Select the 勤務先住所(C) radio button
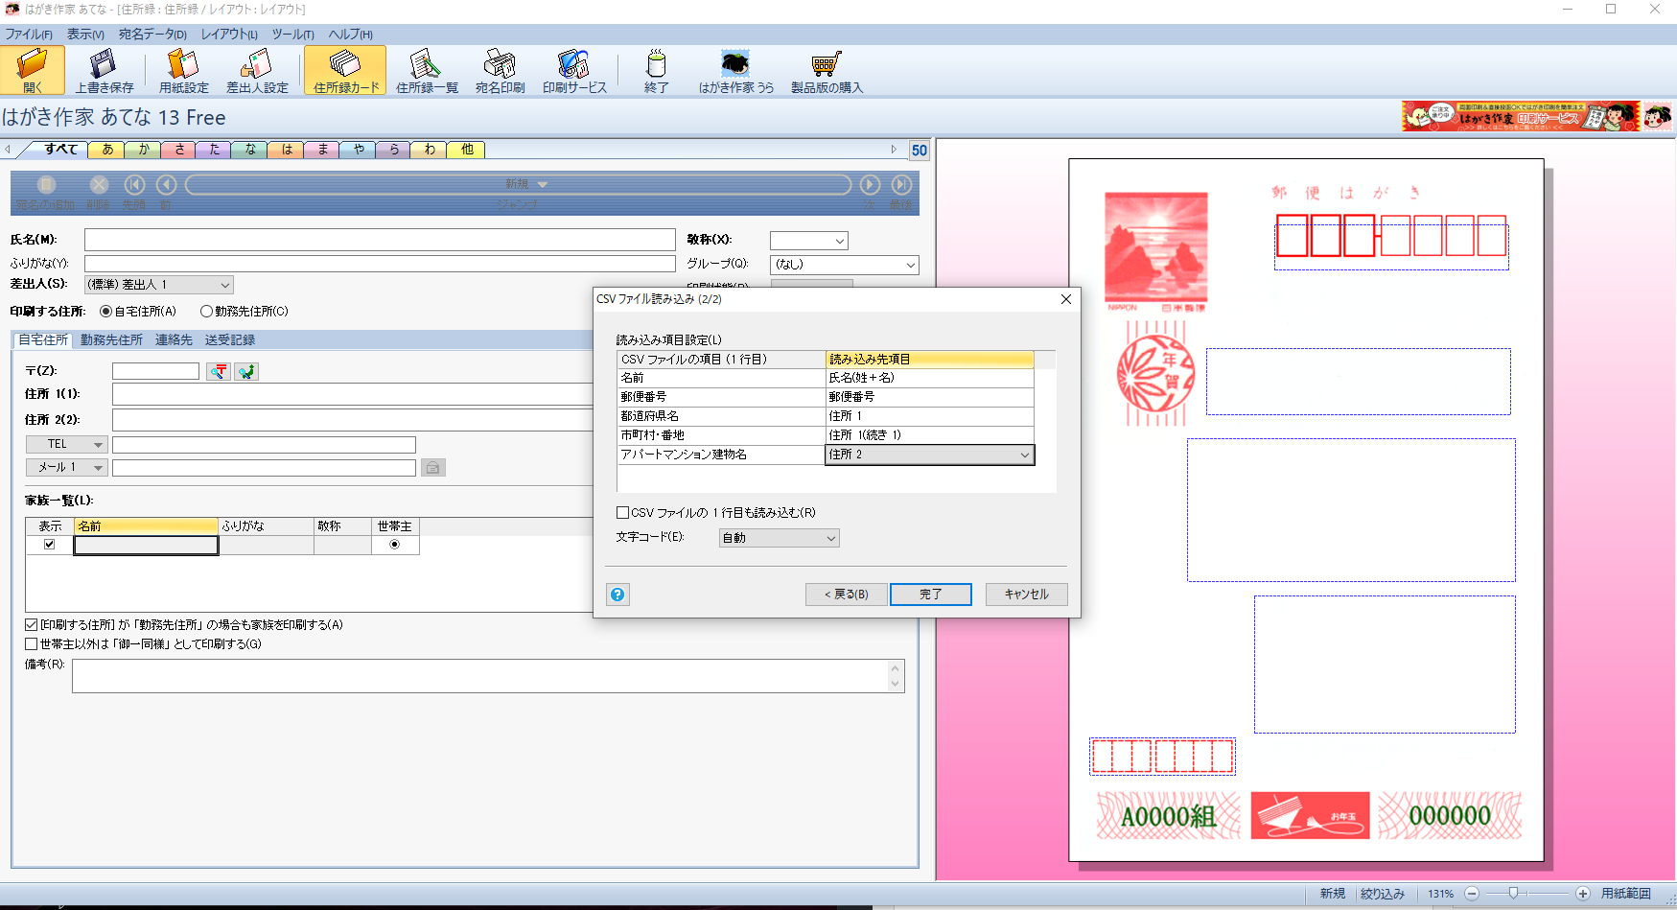The image size is (1677, 910). coord(206,312)
